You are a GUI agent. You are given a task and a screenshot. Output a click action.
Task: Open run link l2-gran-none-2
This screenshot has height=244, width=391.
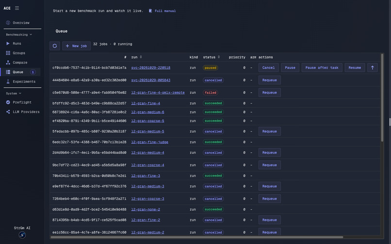click(x=146, y=210)
